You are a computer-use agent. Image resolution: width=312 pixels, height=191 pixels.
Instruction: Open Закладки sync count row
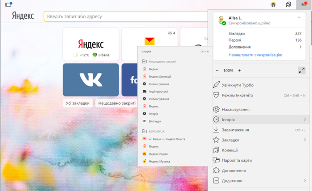pyautogui.click(x=265, y=33)
